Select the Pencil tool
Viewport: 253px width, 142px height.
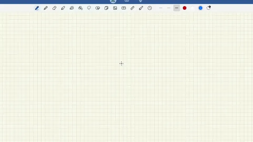(46, 8)
